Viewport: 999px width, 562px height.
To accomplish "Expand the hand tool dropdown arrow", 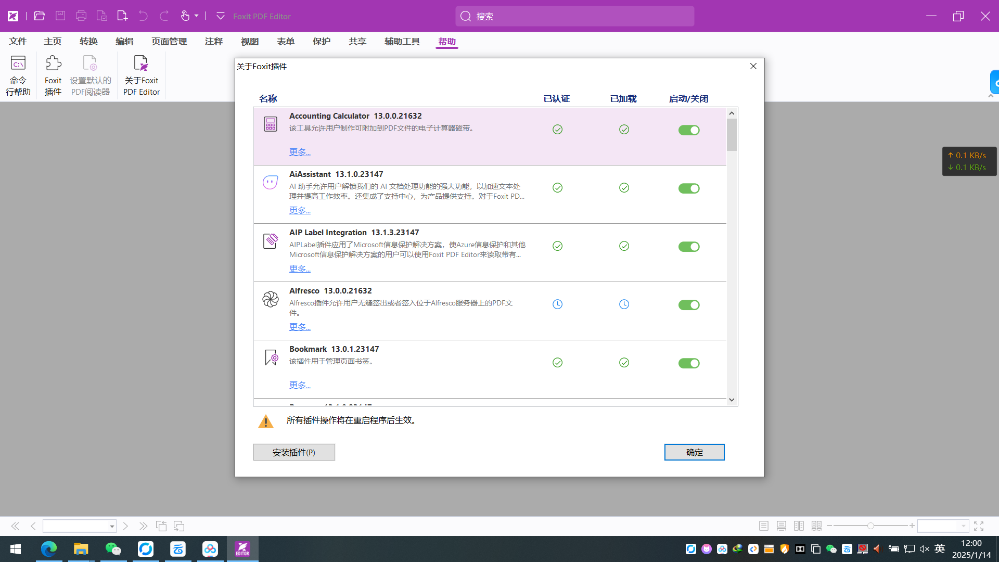I will [x=197, y=16].
